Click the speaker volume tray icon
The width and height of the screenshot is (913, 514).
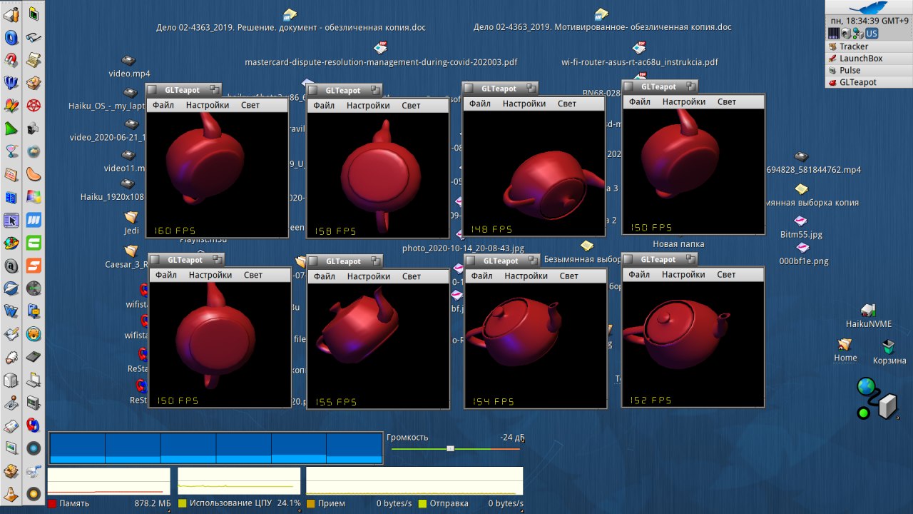coord(846,33)
